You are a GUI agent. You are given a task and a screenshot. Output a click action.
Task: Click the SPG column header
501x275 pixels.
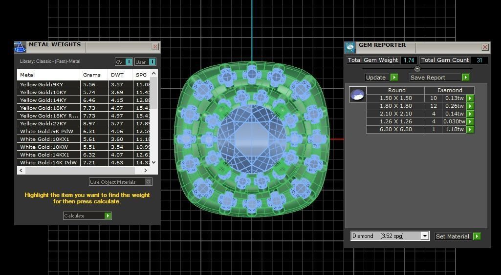141,75
